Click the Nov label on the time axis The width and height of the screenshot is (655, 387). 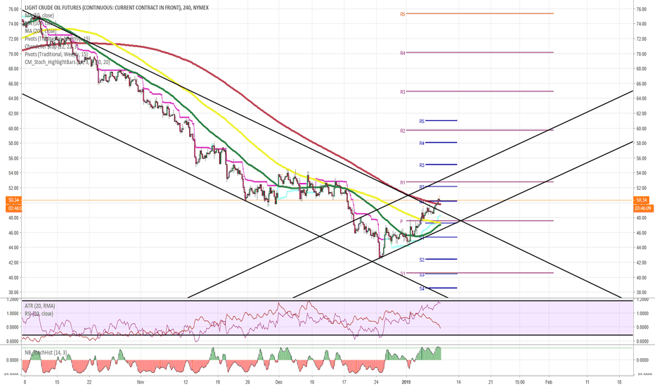[x=140, y=382]
